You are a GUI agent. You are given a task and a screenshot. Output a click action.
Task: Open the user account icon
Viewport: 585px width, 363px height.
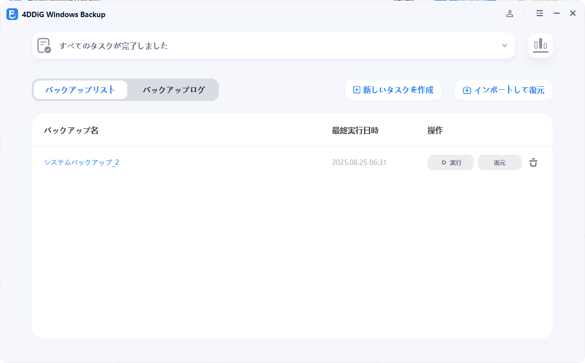point(509,14)
